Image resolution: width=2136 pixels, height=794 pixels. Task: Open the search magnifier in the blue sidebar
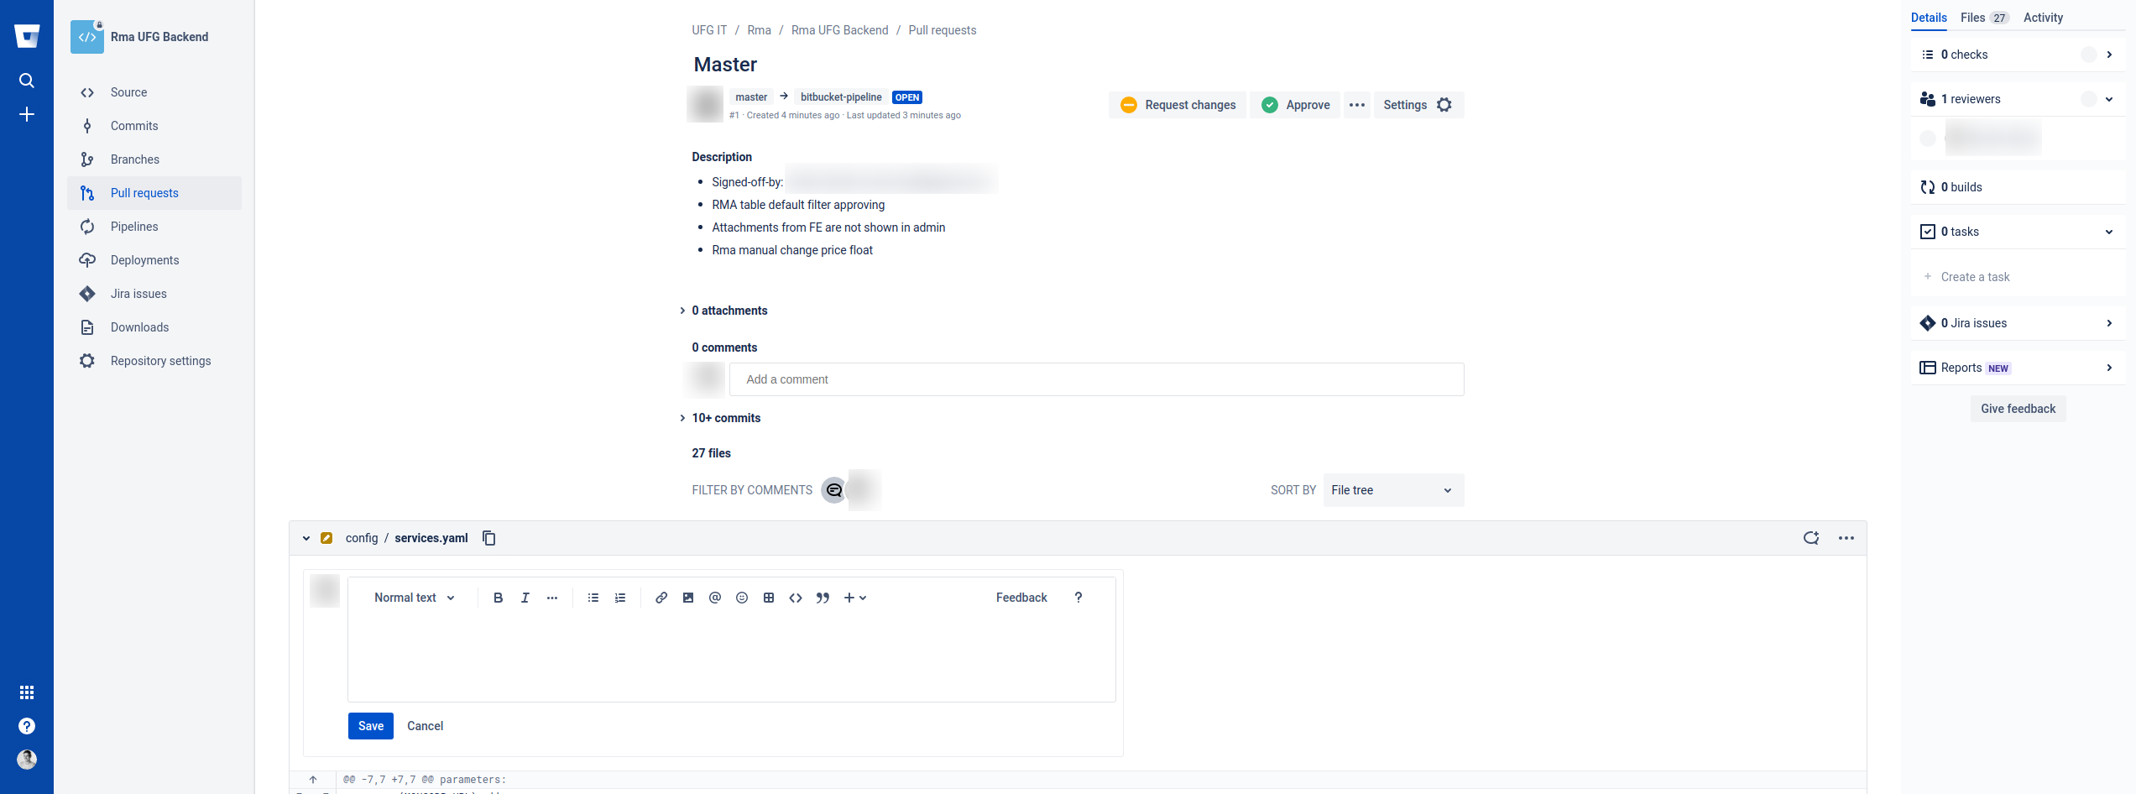click(27, 80)
